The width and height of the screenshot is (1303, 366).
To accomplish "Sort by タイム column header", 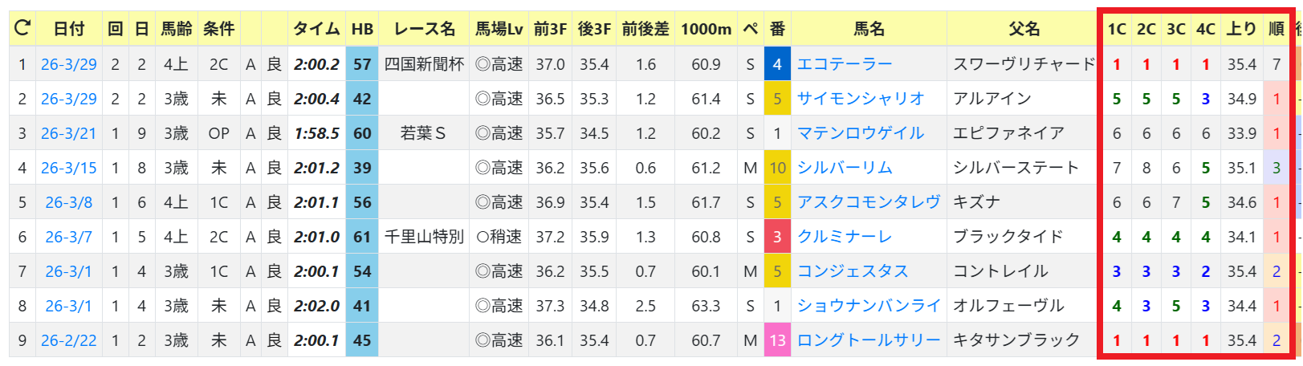I will (x=316, y=29).
